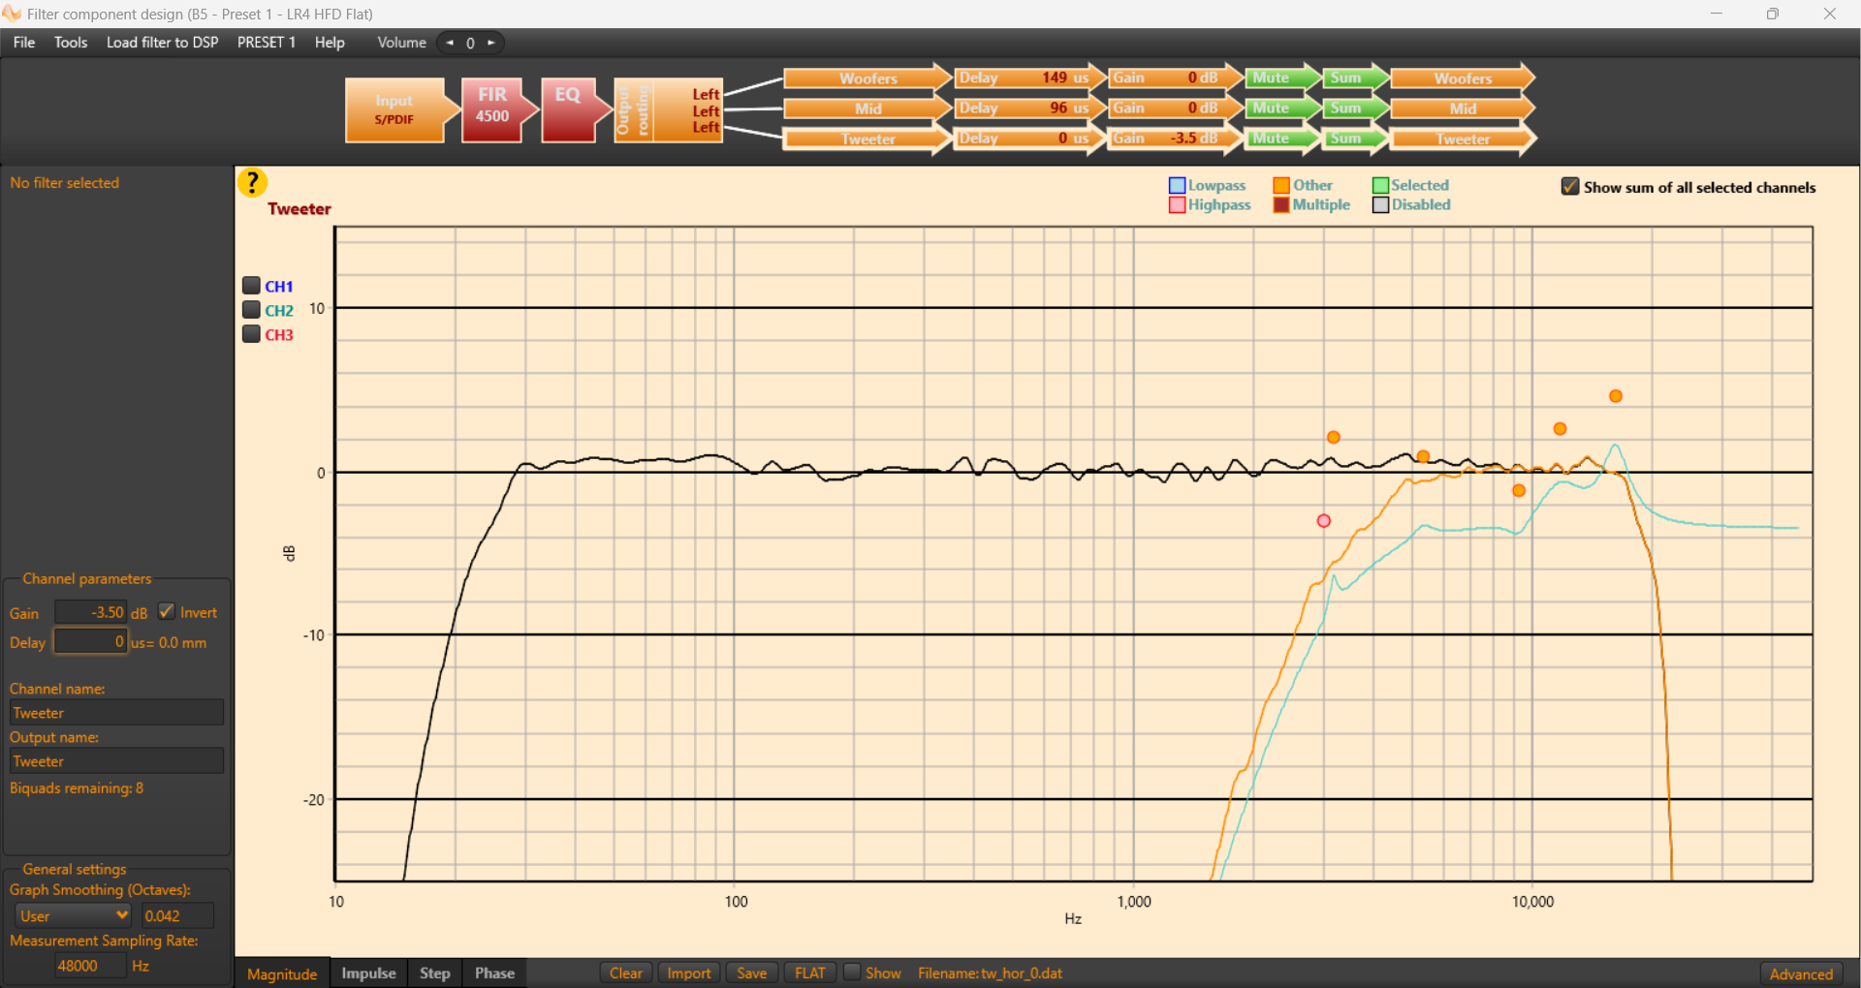The height and width of the screenshot is (988, 1861).
Task: Toggle Sum on the Mid channel
Action: (x=1354, y=108)
